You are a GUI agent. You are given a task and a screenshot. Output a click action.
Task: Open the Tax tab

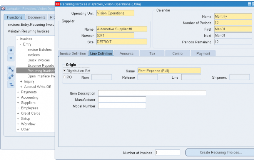click(x=152, y=53)
